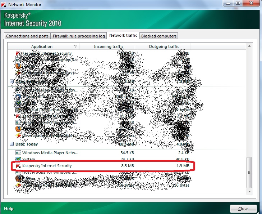
Task: Select the Network traffic tab
Action: (123, 35)
